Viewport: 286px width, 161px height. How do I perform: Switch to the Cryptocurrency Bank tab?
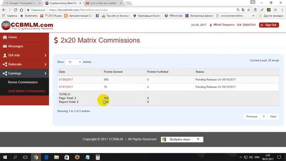coord(63,3)
